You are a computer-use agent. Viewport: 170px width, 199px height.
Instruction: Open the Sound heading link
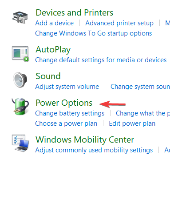tap(48, 76)
